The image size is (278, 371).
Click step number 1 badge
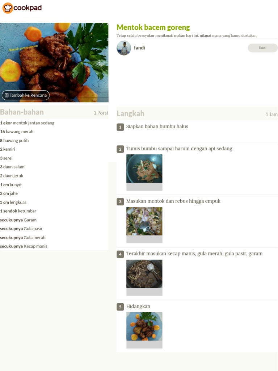[x=120, y=127]
